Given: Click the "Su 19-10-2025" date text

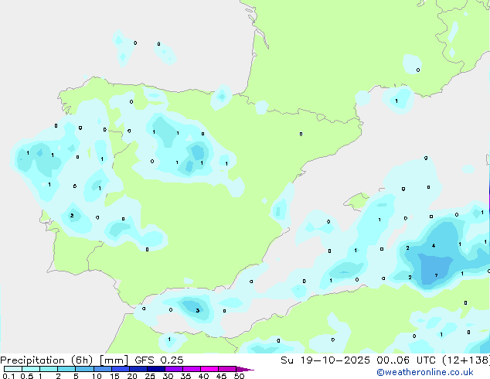Looking at the screenshot, I should pyautogui.click(x=325, y=360).
